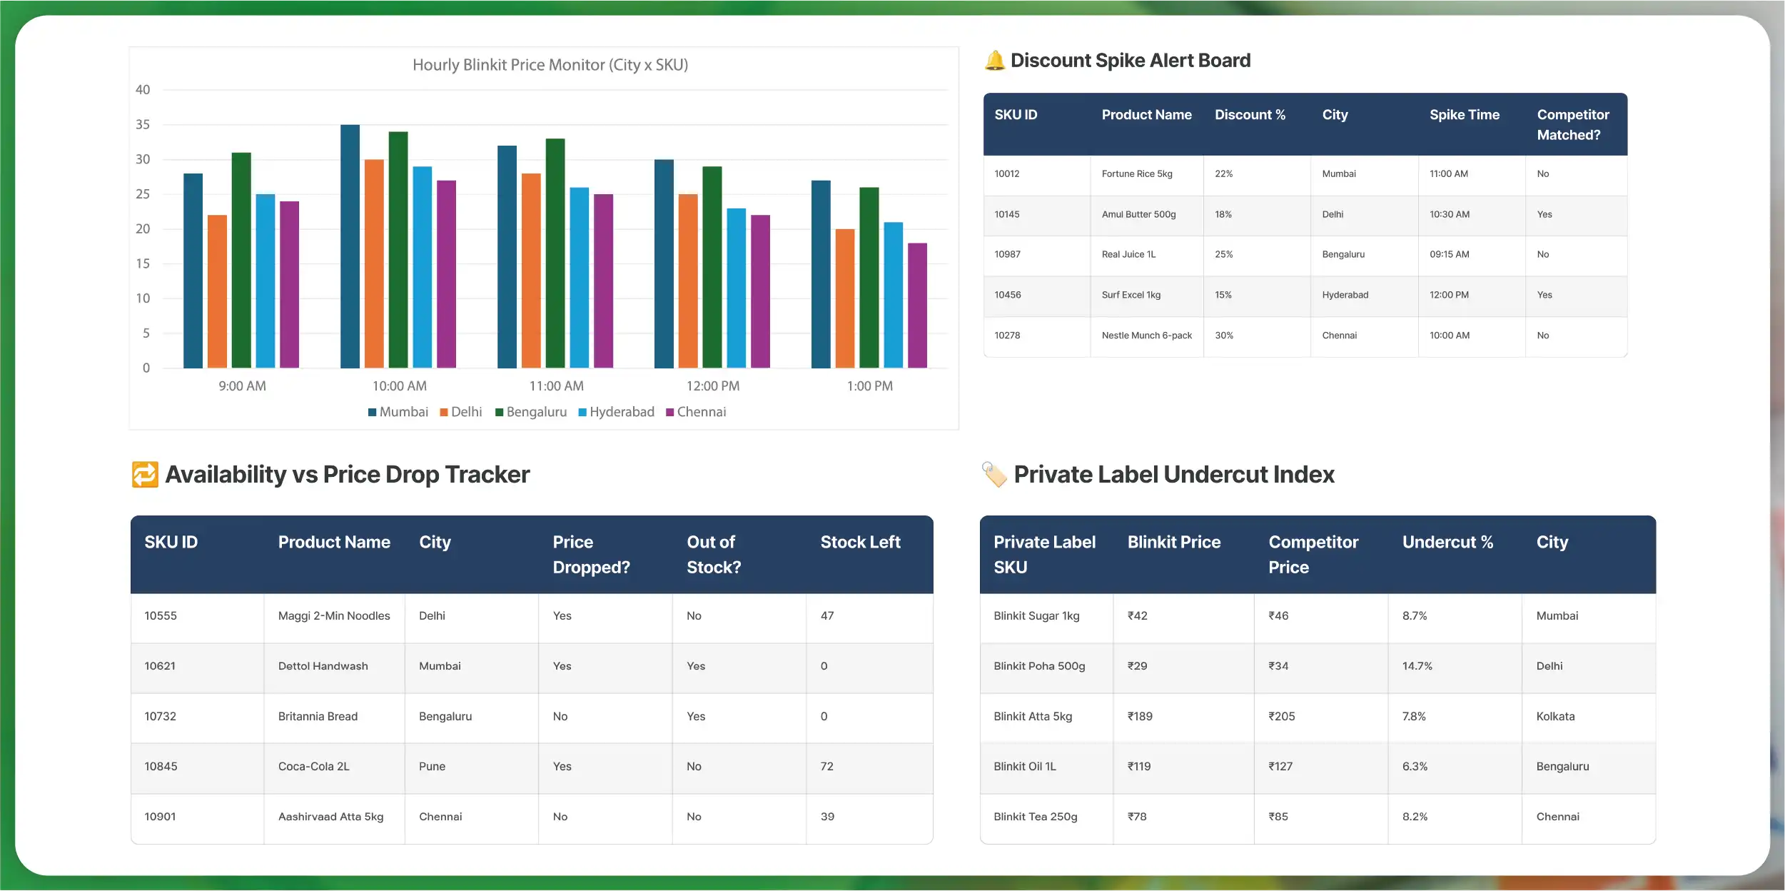Click the tallest Mumbai bar at 10:00 AM
Viewport: 1785px width, 891px height.
pos(350,246)
